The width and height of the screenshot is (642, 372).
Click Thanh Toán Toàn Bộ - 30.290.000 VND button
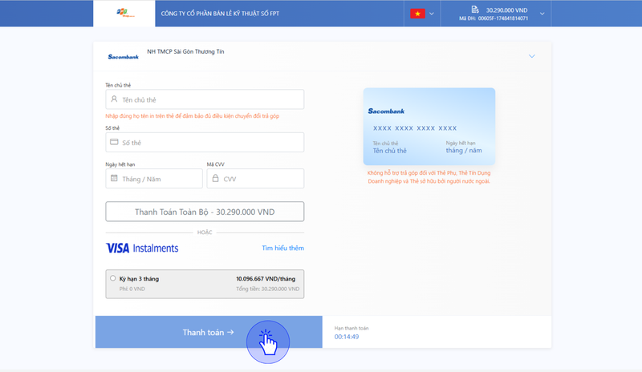point(205,212)
